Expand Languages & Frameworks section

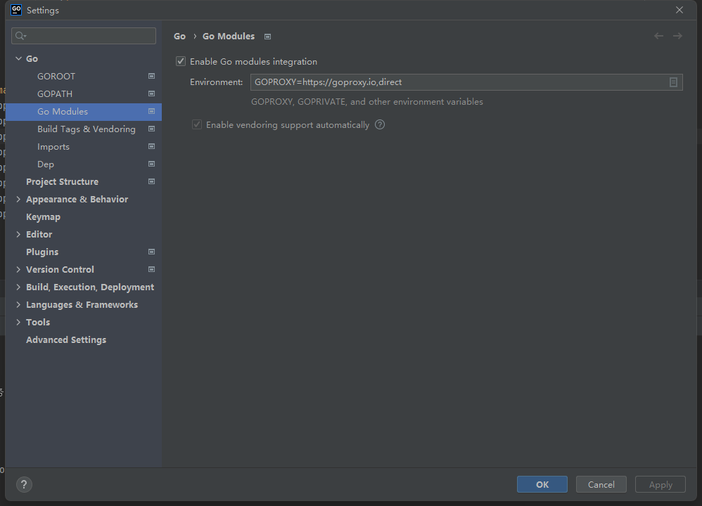click(x=18, y=304)
